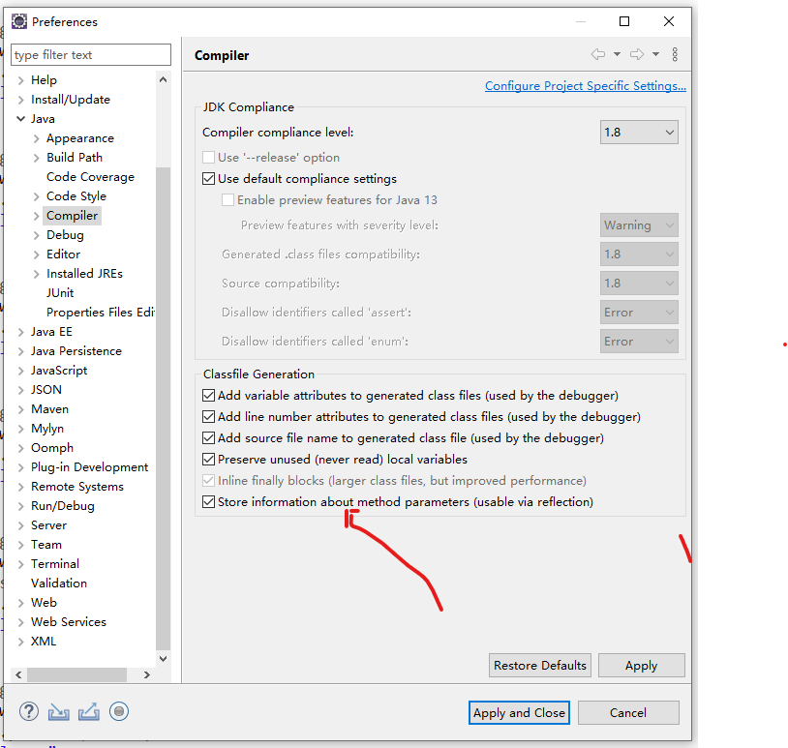Expand the Help tree node

20,80
